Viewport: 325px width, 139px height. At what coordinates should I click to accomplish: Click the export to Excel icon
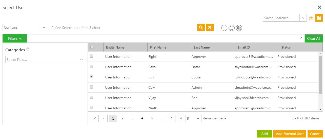[x=239, y=28]
